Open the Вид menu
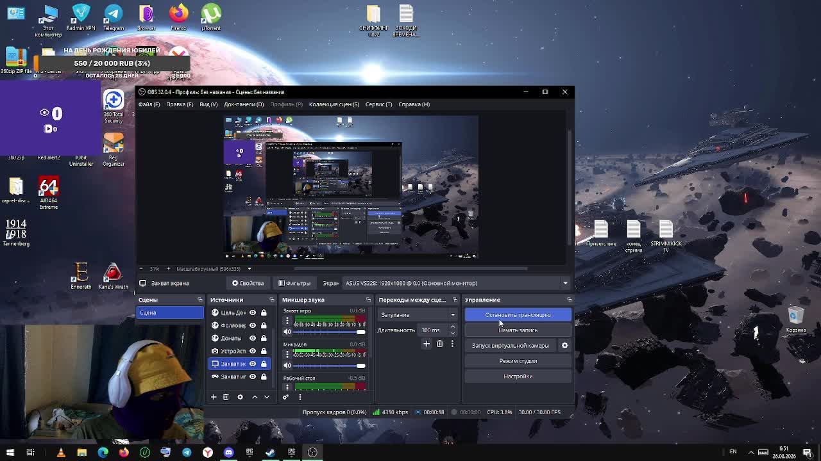Screen dimensions: 821x461 208,104
